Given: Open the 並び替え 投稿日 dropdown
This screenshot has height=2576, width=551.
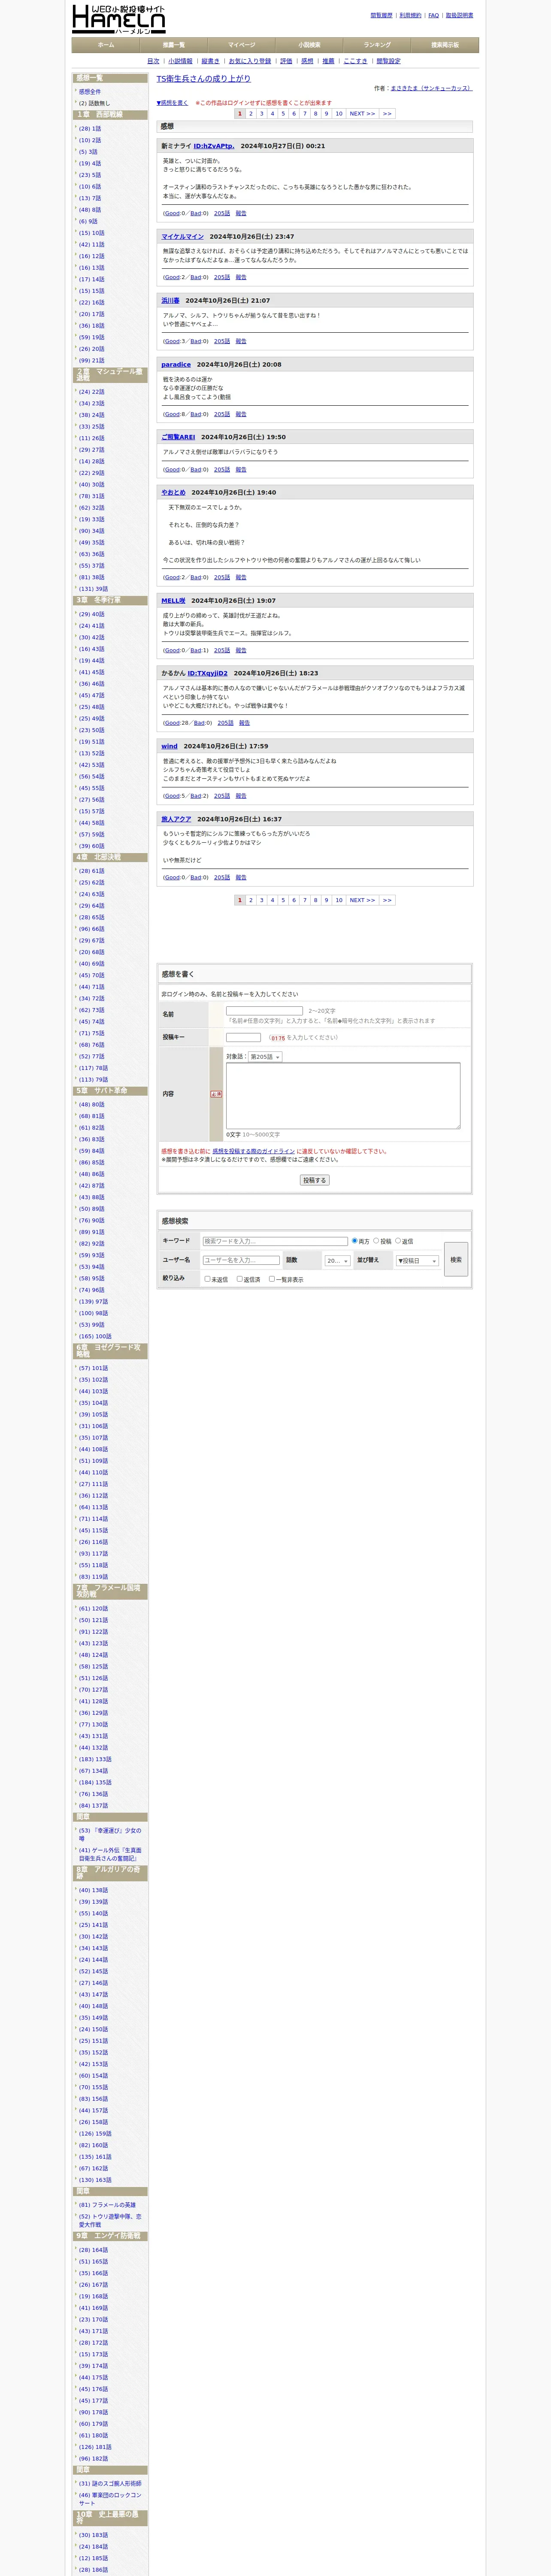Looking at the screenshot, I should [417, 1261].
